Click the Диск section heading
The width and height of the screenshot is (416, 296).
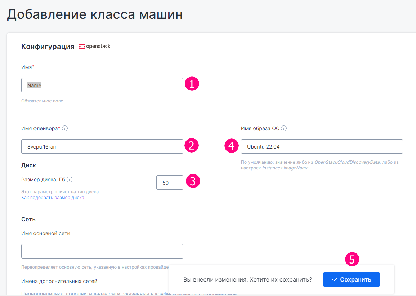(29, 165)
